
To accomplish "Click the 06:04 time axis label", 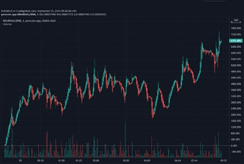I will pos(178,161).
